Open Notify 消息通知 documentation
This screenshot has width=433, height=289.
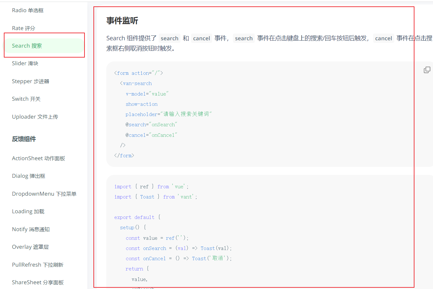[31, 229]
